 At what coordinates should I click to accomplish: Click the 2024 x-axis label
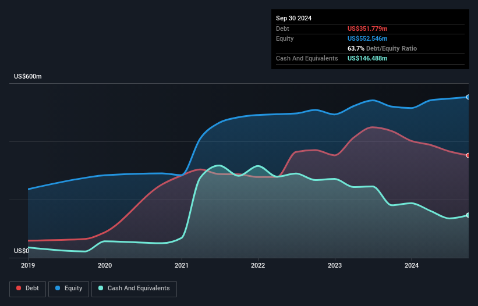point(412,265)
